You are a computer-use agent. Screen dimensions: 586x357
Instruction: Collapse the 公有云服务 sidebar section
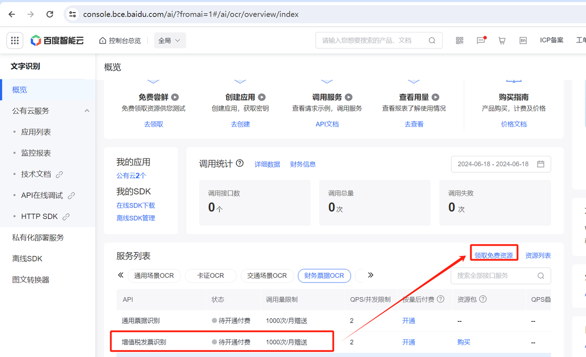[x=87, y=111]
